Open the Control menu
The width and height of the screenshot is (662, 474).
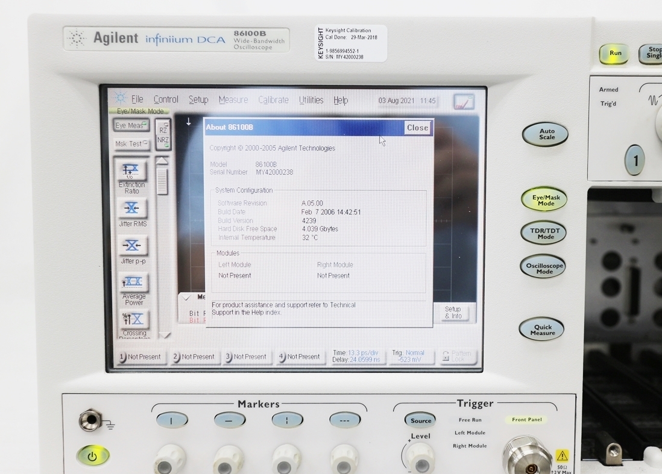pos(166,99)
